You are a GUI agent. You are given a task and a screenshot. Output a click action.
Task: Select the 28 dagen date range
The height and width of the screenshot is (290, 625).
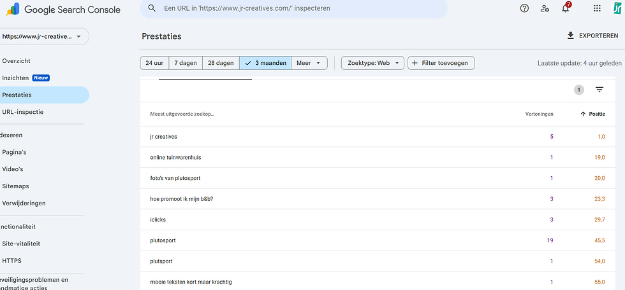(x=221, y=63)
